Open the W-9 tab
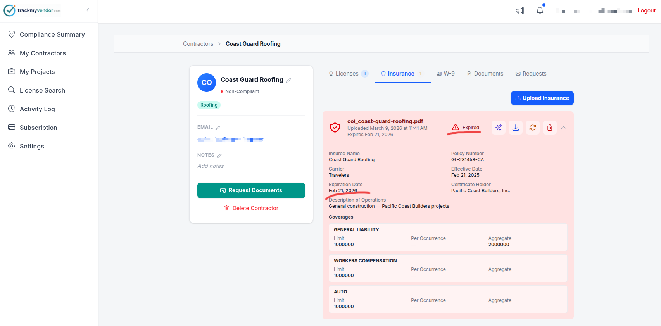661x326 pixels. coord(445,74)
